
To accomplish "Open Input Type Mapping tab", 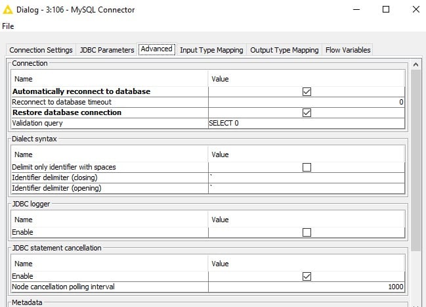I will pos(211,50).
